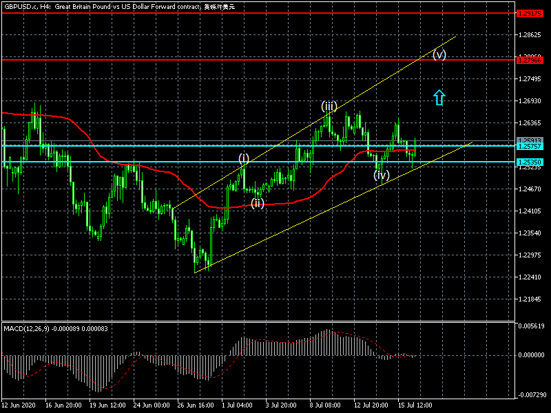Select the 15 Jul 12:00 time label

point(415,406)
